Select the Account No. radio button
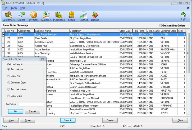Image resolution: width=192 pixels, height=130 pixels. click(x=8, y=69)
